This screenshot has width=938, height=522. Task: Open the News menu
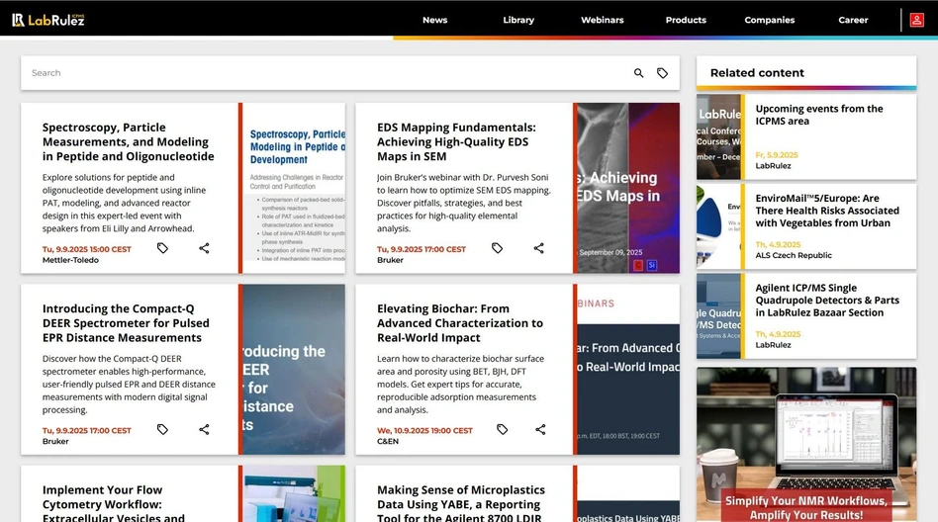(435, 20)
